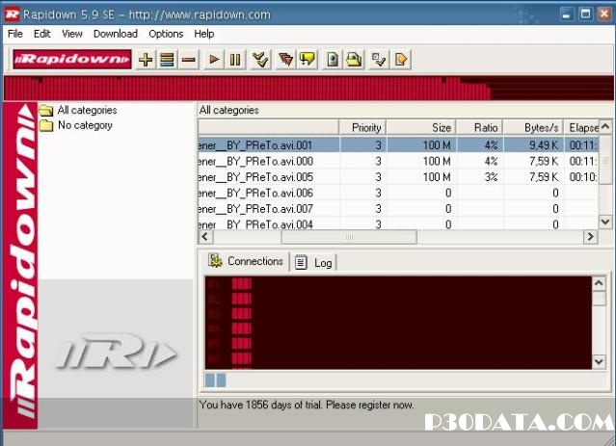
Task: Select the No category folder
Action: point(85,125)
